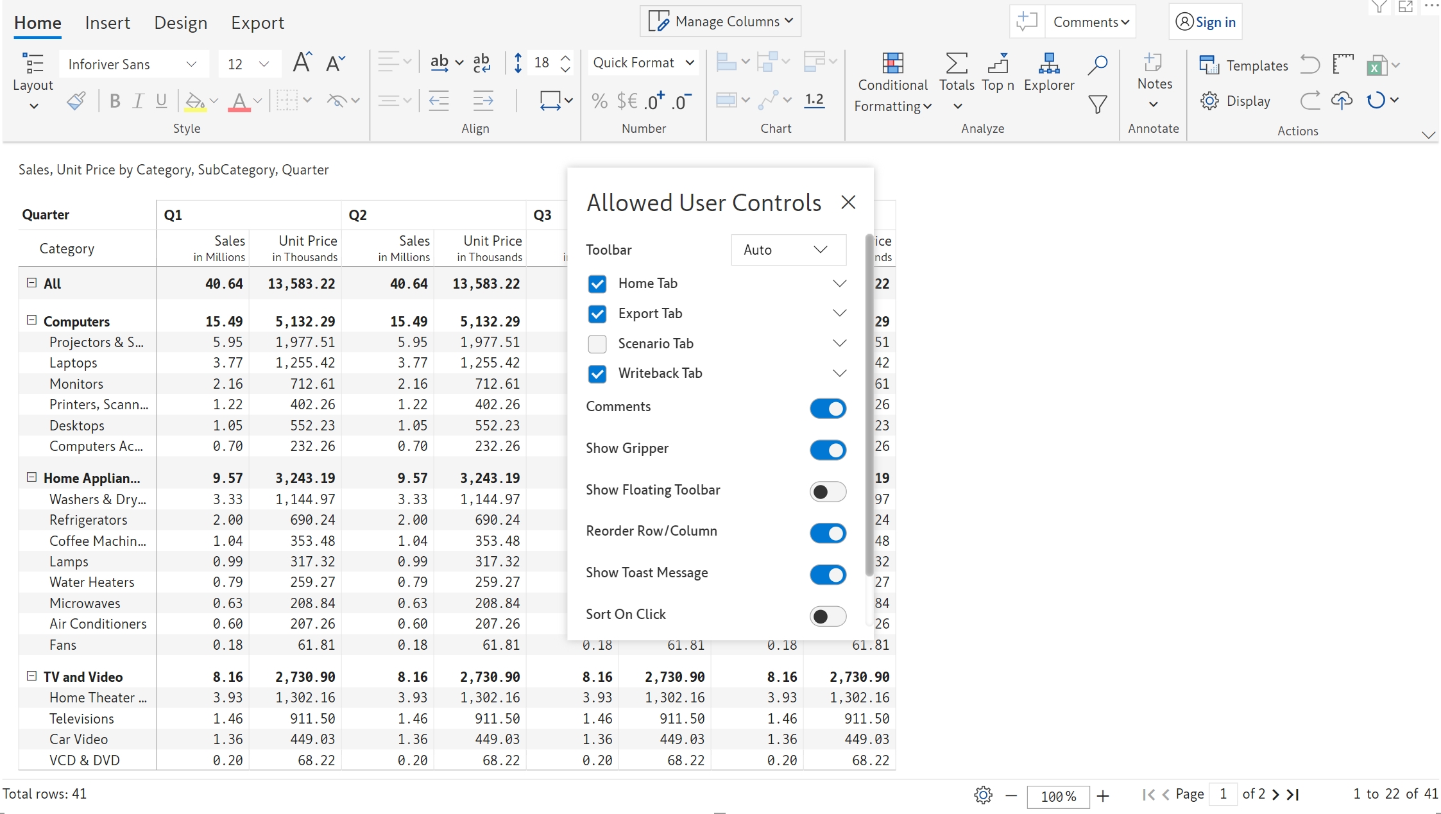Screen dimensions: 1441x814
Task: Check the Scenario Tab checkbox
Action: point(597,344)
